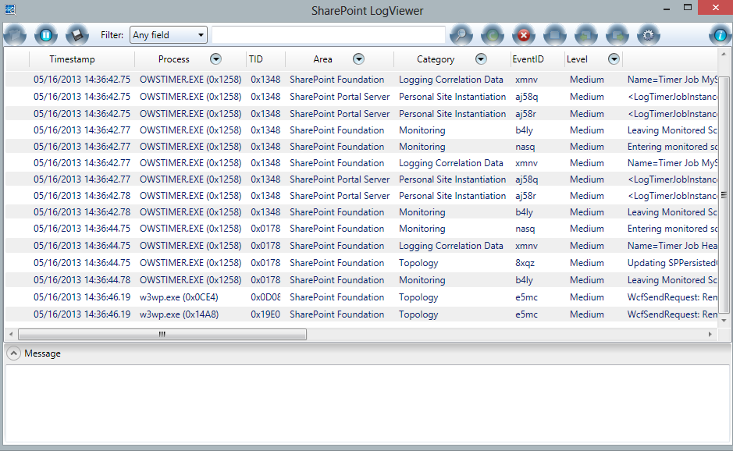Click the EventID column header

pos(528,59)
